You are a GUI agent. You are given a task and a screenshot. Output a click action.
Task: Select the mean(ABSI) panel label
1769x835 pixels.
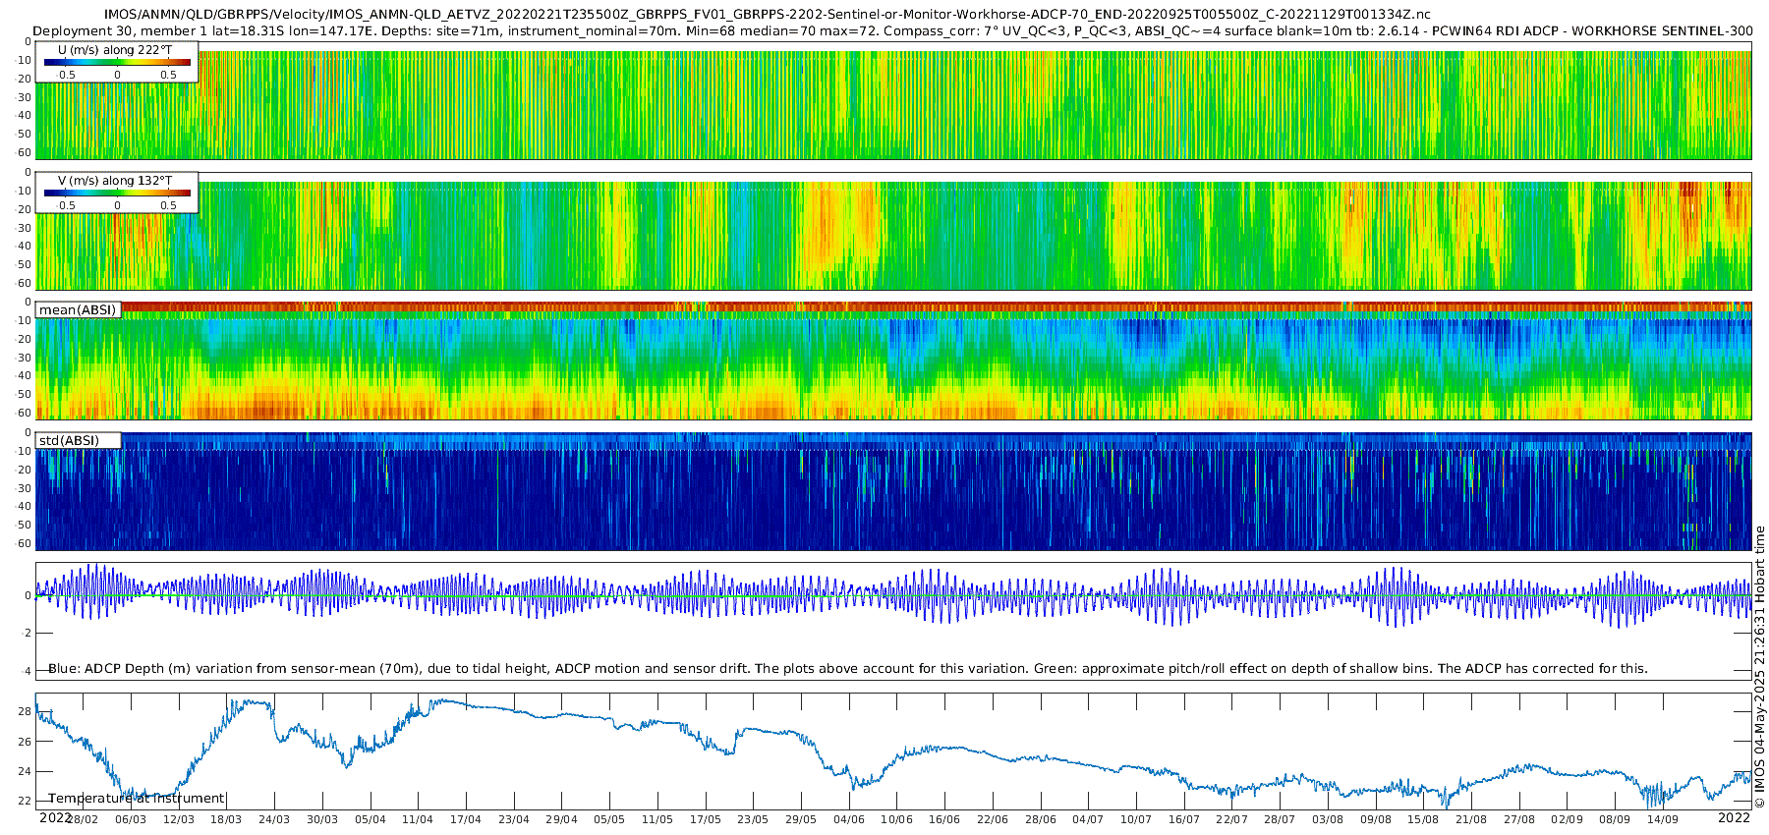coord(79,310)
